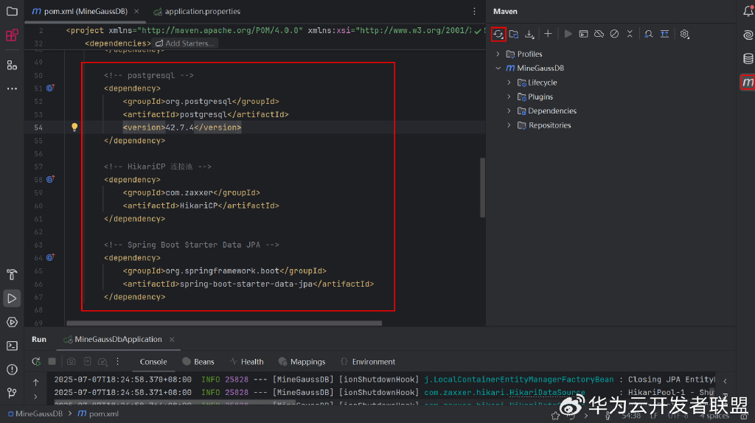Click the camera thread dump icon
The height and width of the screenshot is (423, 755).
(72, 361)
